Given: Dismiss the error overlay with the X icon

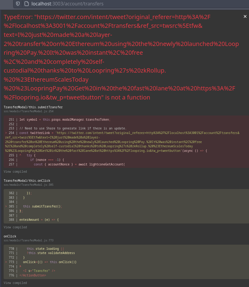Looking at the screenshot, I should point(245,16).
